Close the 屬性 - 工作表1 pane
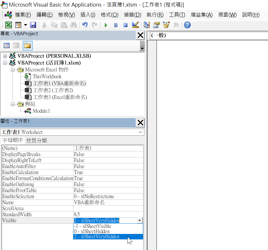Viewport: 268px width, 250px height. 140,123
